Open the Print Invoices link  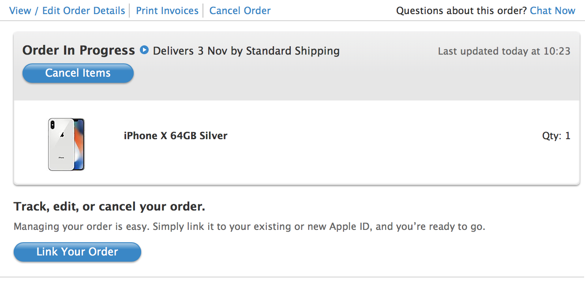click(x=167, y=11)
